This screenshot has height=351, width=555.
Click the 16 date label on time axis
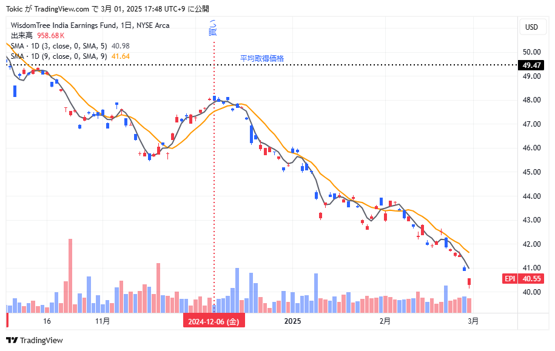tap(47, 321)
